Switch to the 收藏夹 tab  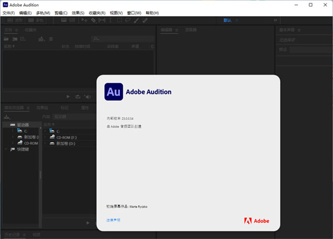point(31,29)
